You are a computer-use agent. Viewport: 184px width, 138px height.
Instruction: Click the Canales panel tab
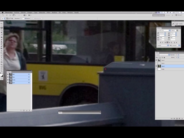click(x=9, y=72)
